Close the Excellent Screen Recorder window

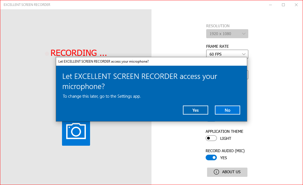tap(296, 5)
